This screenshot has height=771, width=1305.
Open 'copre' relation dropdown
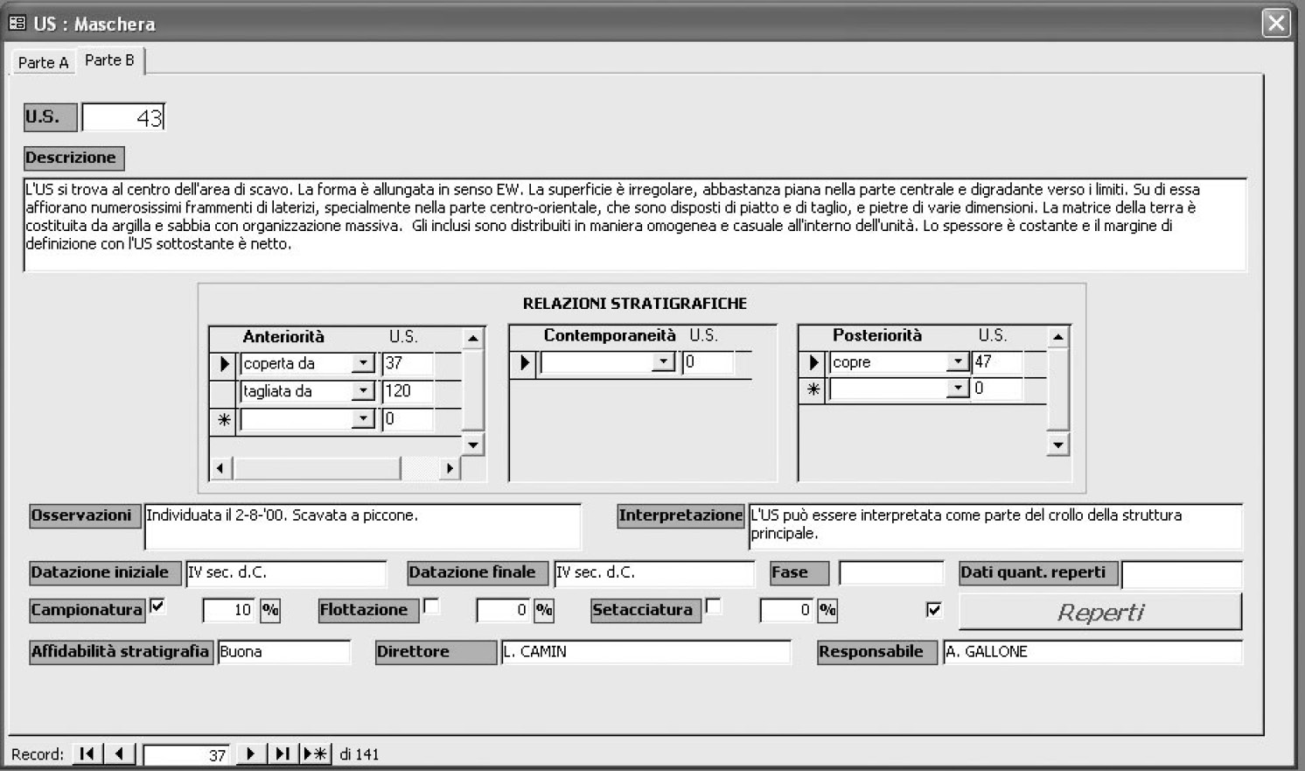tap(958, 361)
